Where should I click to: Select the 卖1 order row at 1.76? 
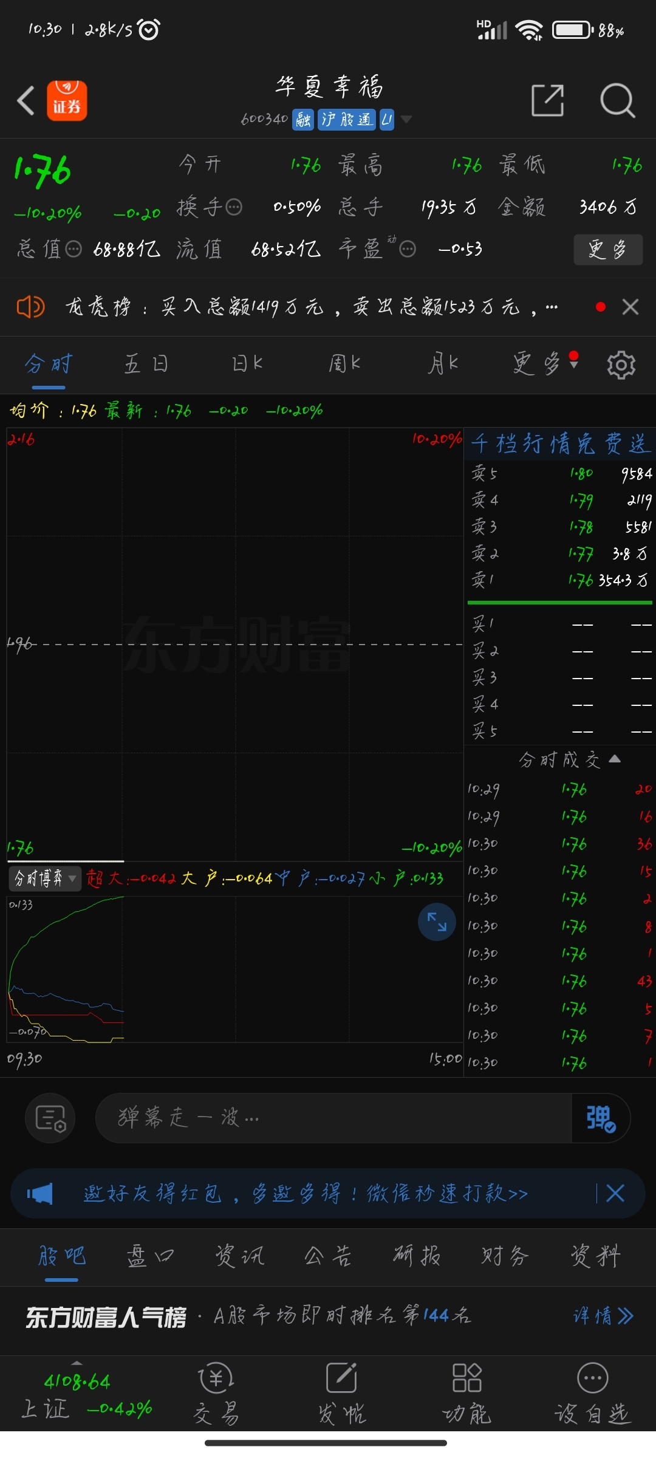coord(561,580)
